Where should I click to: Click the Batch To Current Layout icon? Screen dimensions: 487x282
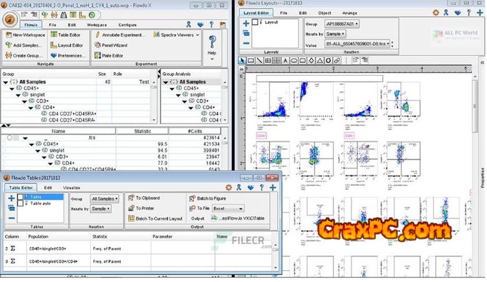(131, 218)
